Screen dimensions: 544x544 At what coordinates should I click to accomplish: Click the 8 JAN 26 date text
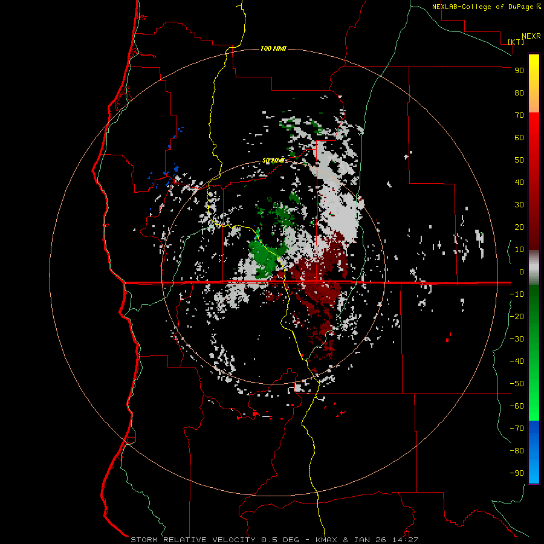(364, 540)
